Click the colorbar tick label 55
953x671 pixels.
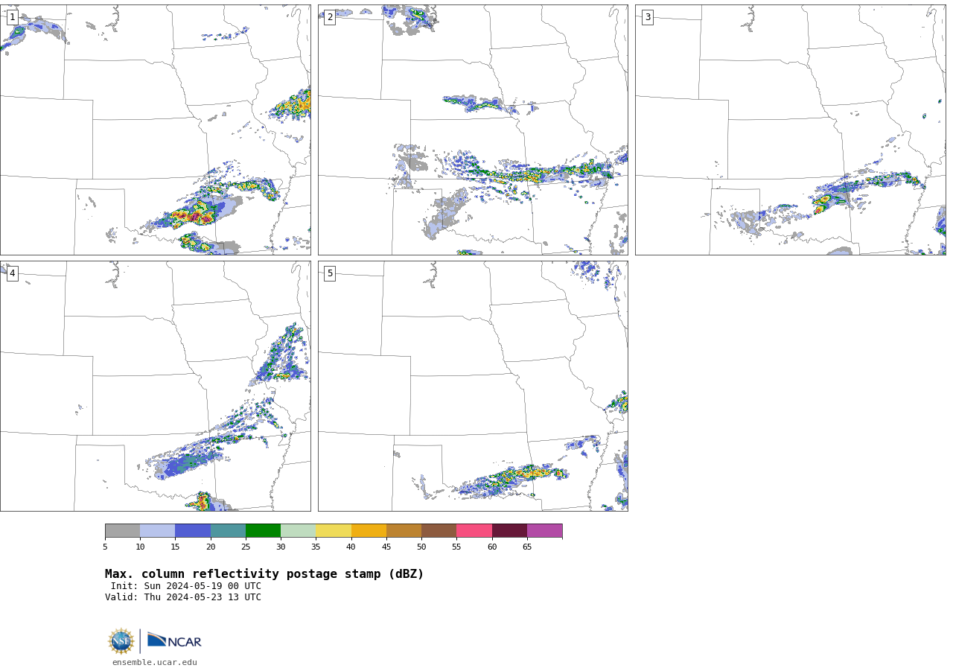coord(456,547)
